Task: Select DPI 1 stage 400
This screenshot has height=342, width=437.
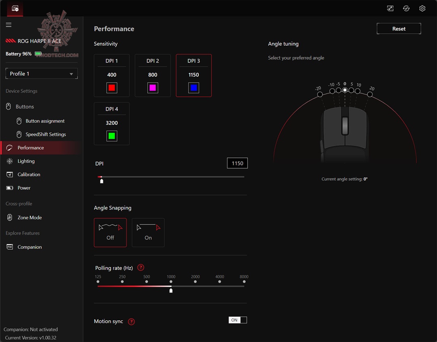Action: (x=112, y=76)
